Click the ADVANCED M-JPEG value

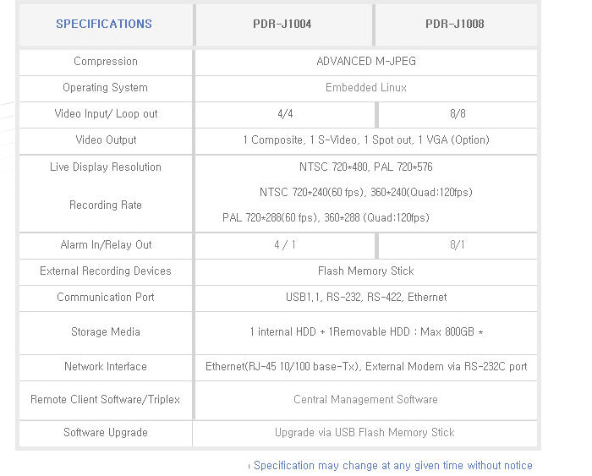click(x=365, y=62)
